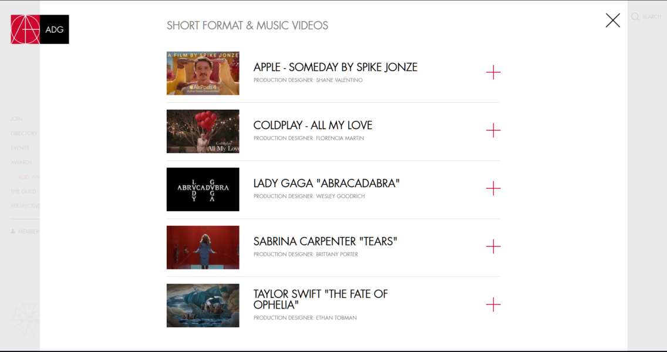Viewport: 667px width, 352px height.
Task: Expand Lady Gaga Abracadabra plus icon
Action: point(493,188)
